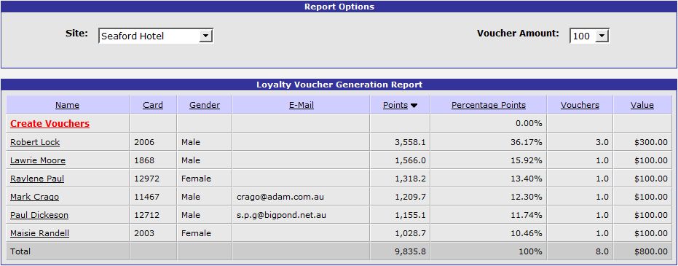Viewport: 678px width, 266px height.
Task: Sort report by Value column header
Action: pyautogui.click(x=642, y=105)
